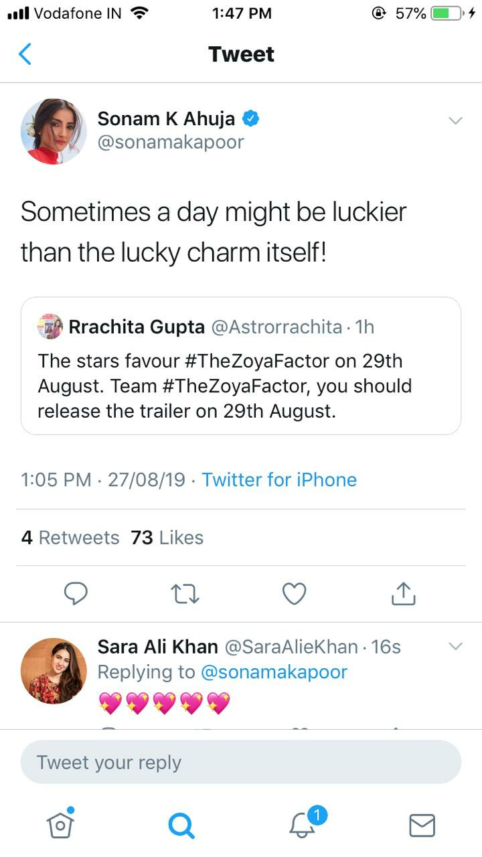Viewport: 482px width, 857px height.
Task: Open the Search tab magnifier
Action: (181, 825)
